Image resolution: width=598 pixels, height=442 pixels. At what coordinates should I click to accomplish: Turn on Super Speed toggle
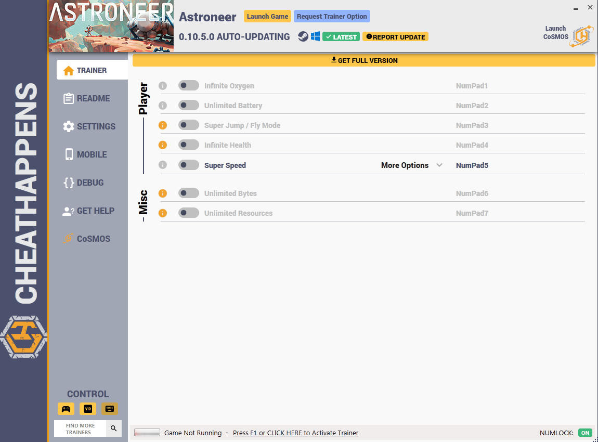point(189,165)
